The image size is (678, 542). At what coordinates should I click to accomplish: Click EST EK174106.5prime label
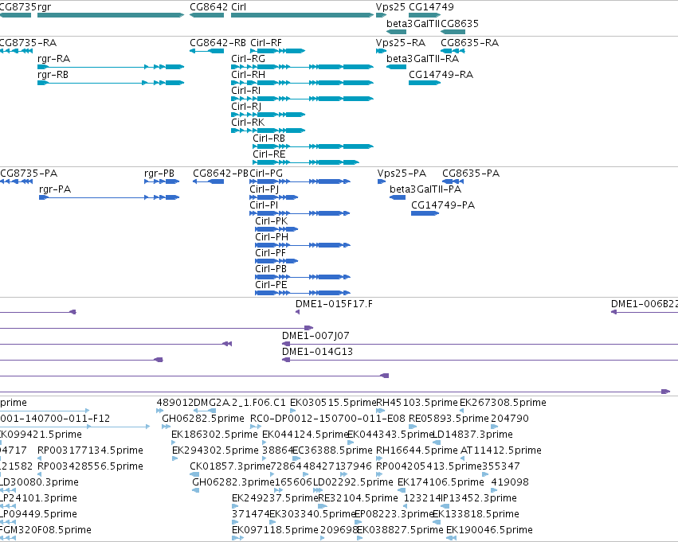click(x=441, y=483)
